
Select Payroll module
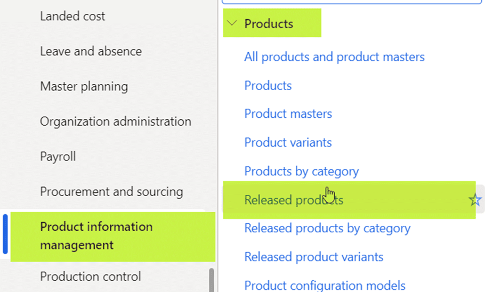[x=58, y=157]
